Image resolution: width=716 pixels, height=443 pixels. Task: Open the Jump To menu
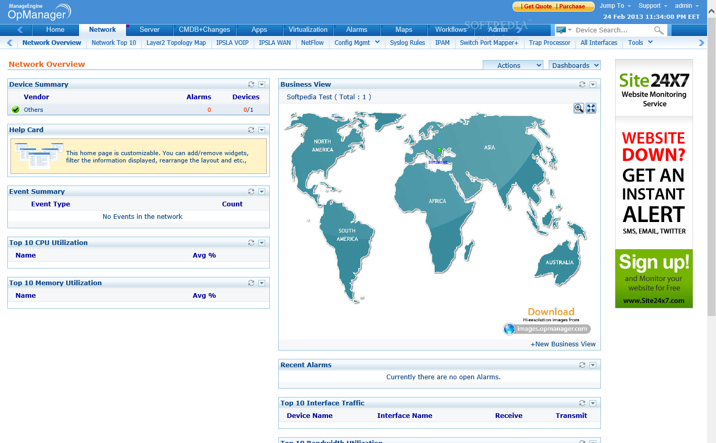[615, 6]
